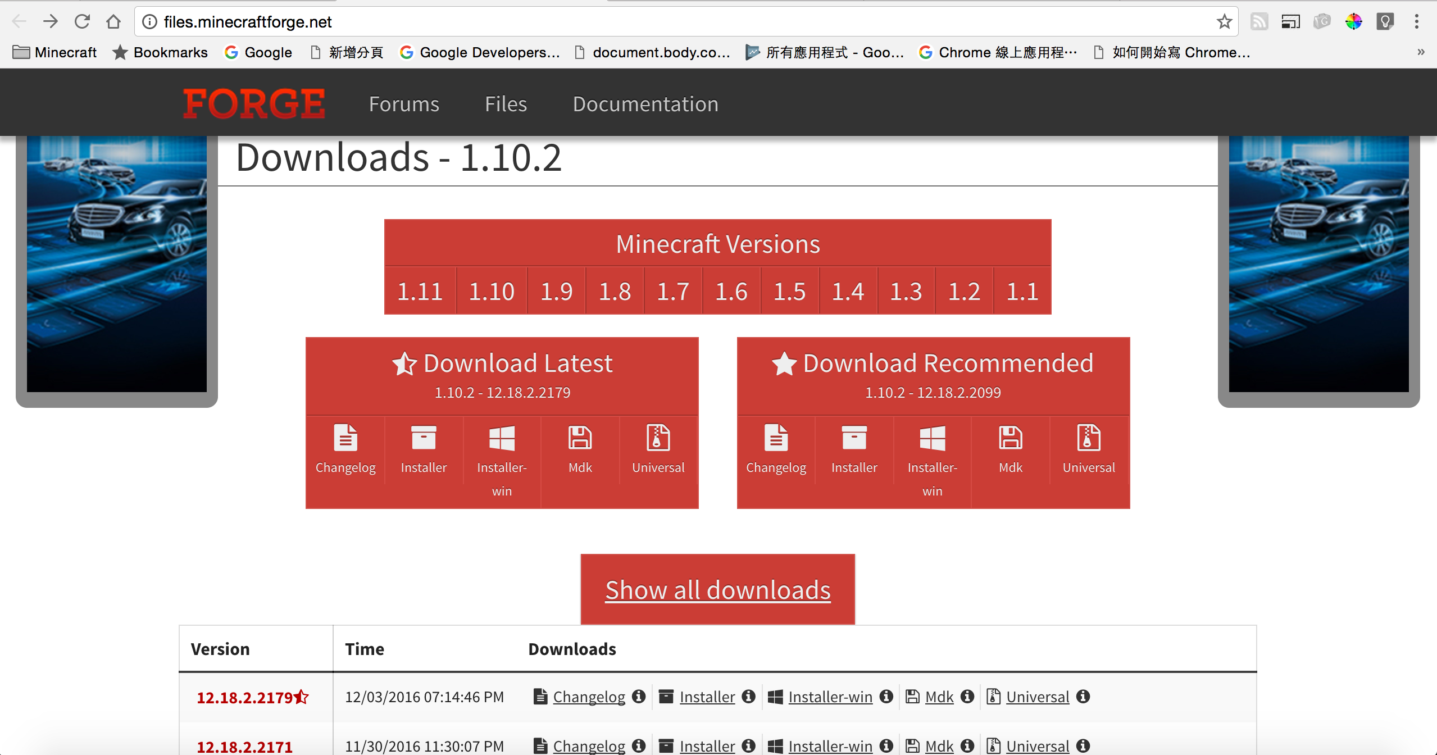The width and height of the screenshot is (1437, 755).
Task: Click info icon beside 12.18.2.2179 Universal
Action: [1083, 697]
